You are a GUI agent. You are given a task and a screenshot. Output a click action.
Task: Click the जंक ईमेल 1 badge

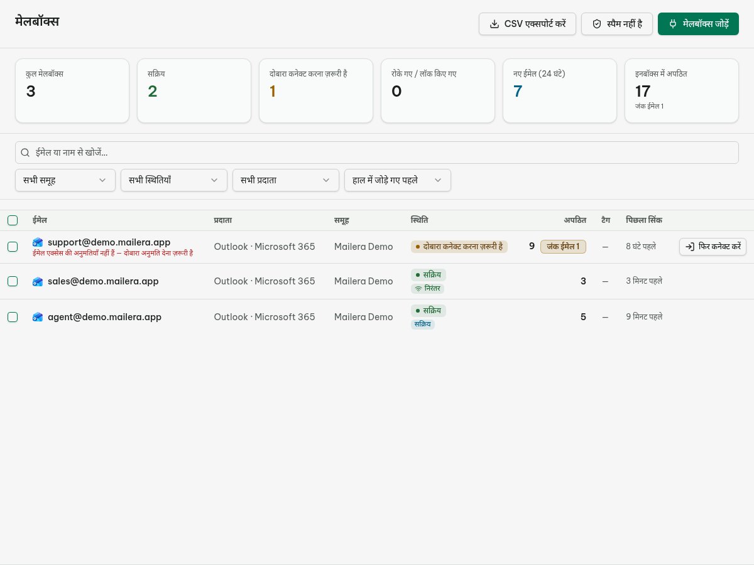(x=563, y=247)
